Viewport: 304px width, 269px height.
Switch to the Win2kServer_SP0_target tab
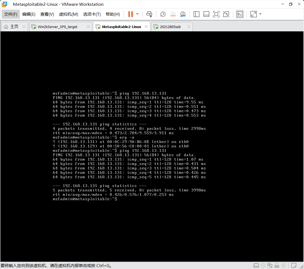tap(58, 27)
